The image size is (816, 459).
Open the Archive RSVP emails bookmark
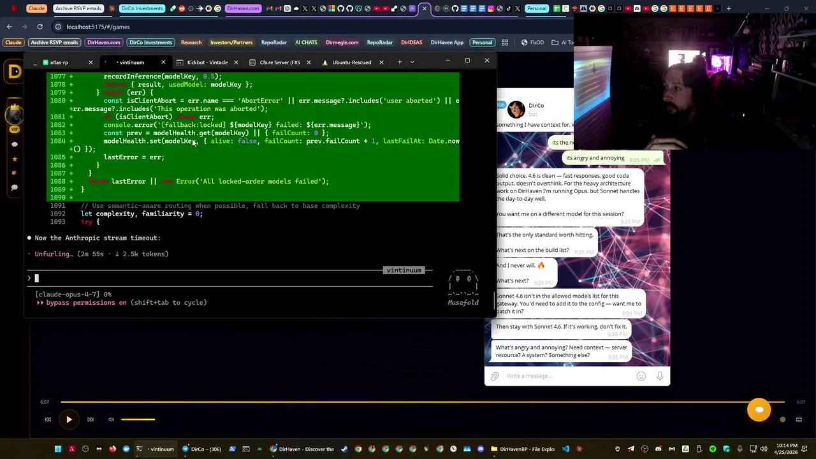click(54, 43)
